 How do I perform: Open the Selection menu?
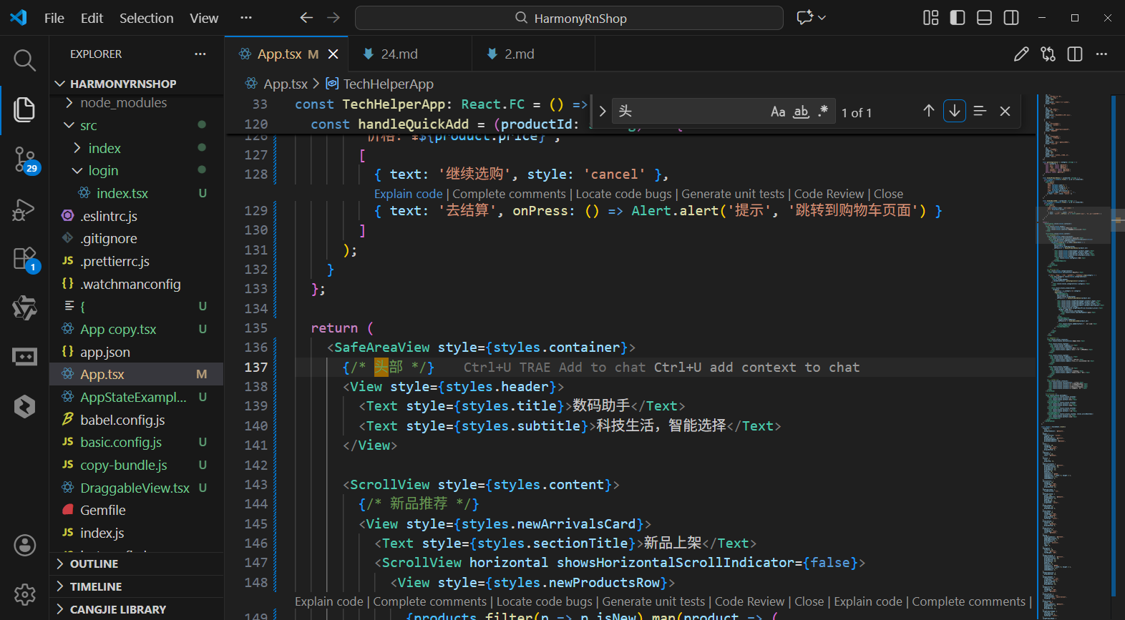point(146,18)
